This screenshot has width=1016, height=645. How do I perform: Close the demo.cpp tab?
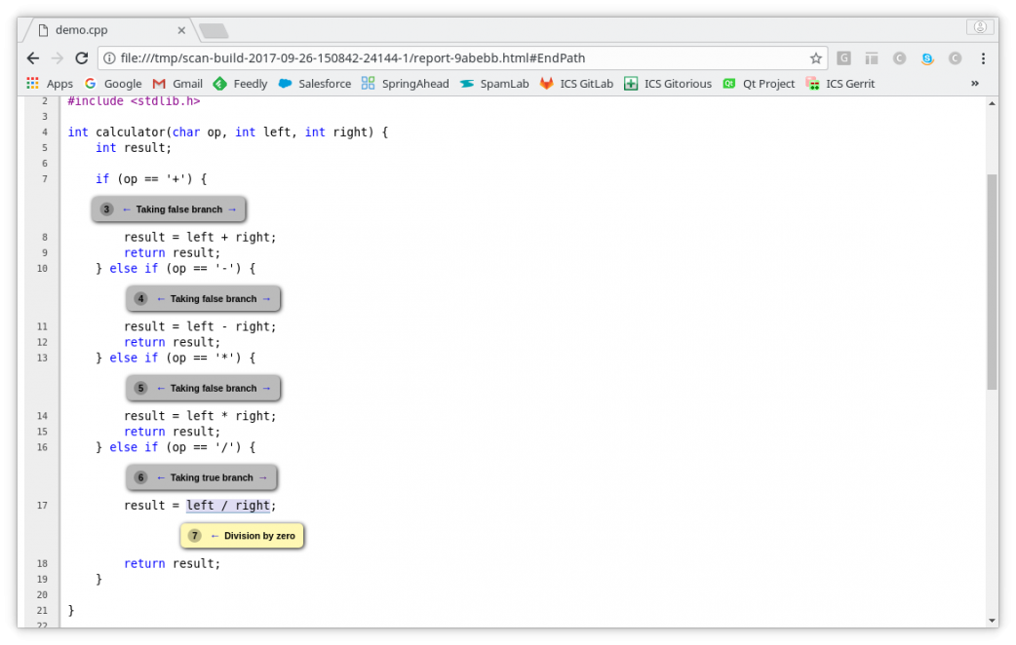180,30
